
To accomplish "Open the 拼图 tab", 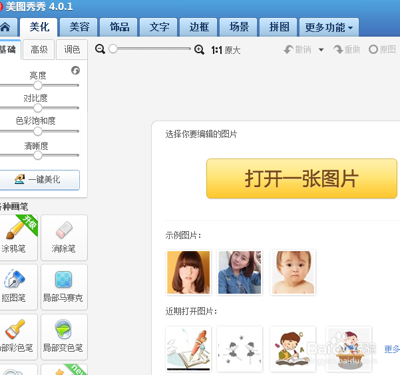I will point(278,27).
